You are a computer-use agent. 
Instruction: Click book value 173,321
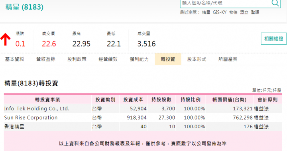tap(243, 109)
